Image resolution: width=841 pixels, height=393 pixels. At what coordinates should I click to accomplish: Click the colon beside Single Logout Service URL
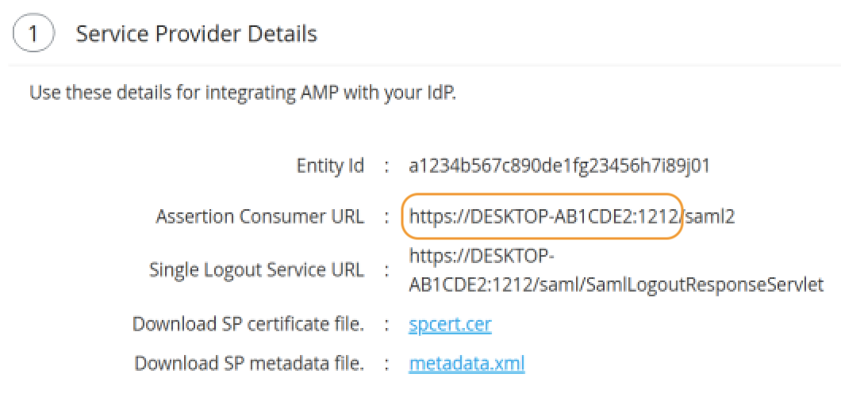[x=386, y=270]
